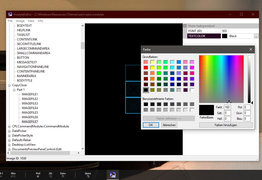Confirm color with the OK button
Screen dimensions: 262x180
coord(151,125)
